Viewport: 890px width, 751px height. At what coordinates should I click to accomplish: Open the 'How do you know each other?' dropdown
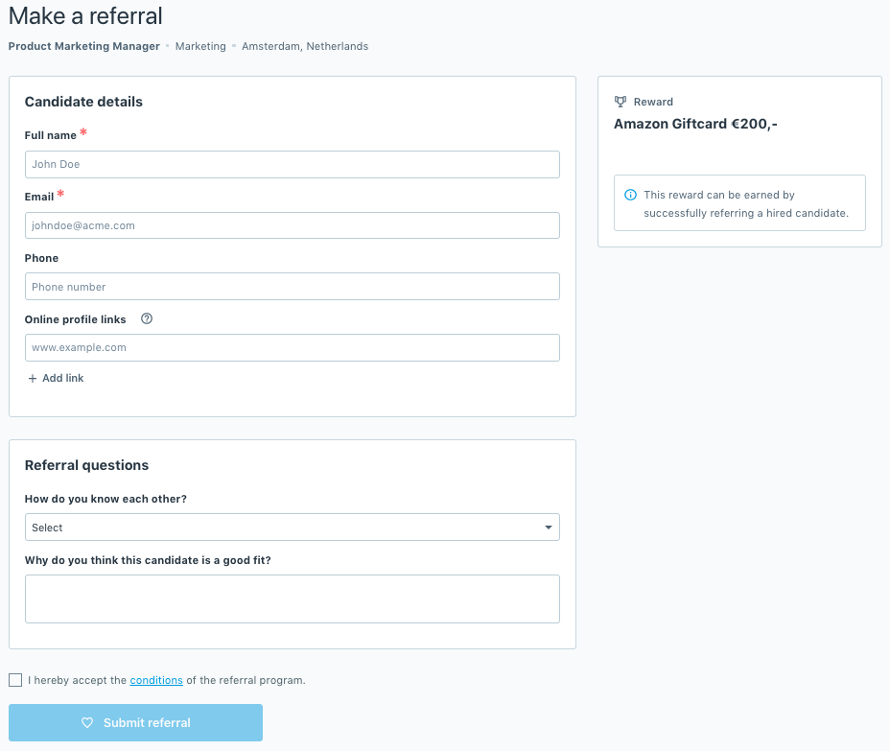293,527
